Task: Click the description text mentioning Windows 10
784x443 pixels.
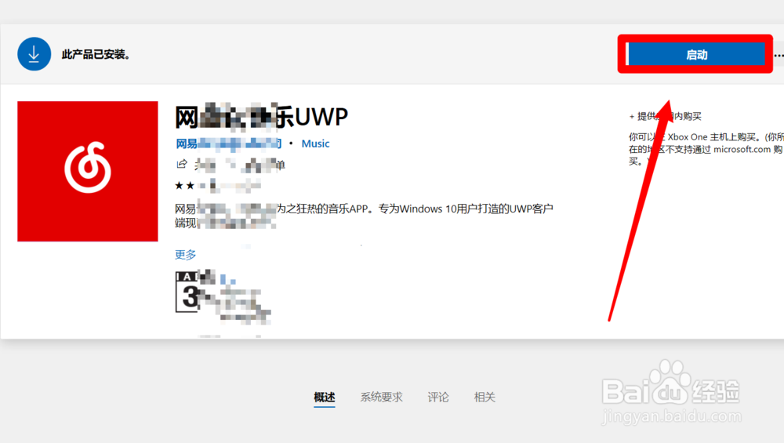Action: click(364, 216)
